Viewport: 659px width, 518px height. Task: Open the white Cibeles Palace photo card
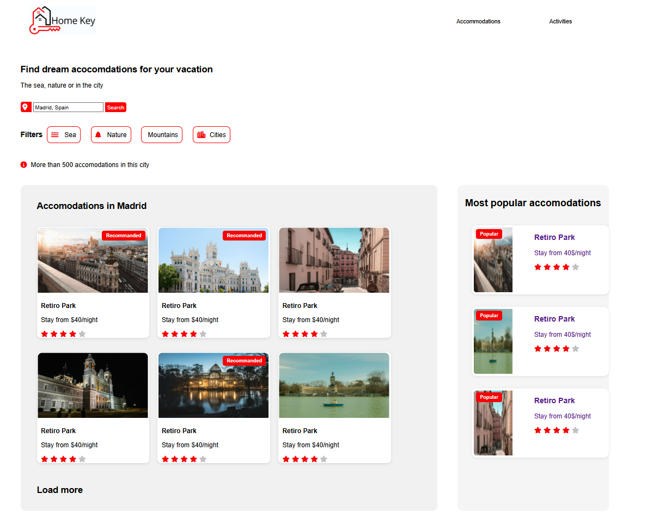click(x=214, y=282)
